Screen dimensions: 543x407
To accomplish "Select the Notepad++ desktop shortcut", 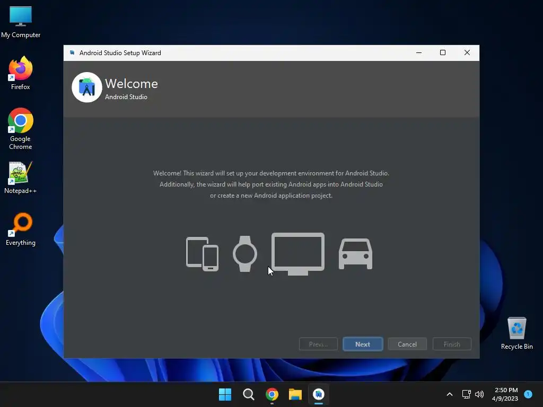I will [x=21, y=178].
